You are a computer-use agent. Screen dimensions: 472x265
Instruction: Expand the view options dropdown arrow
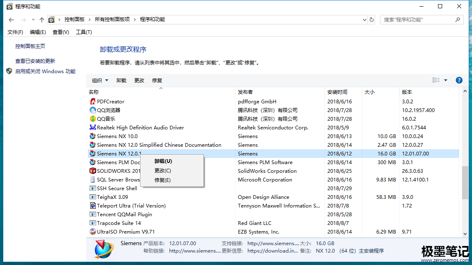point(446,80)
